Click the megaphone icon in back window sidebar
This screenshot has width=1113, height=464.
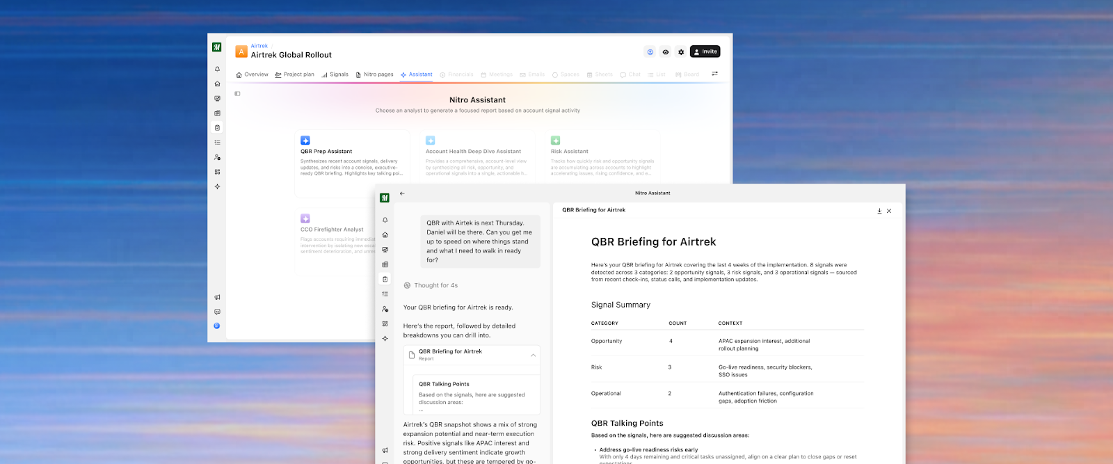point(217,297)
